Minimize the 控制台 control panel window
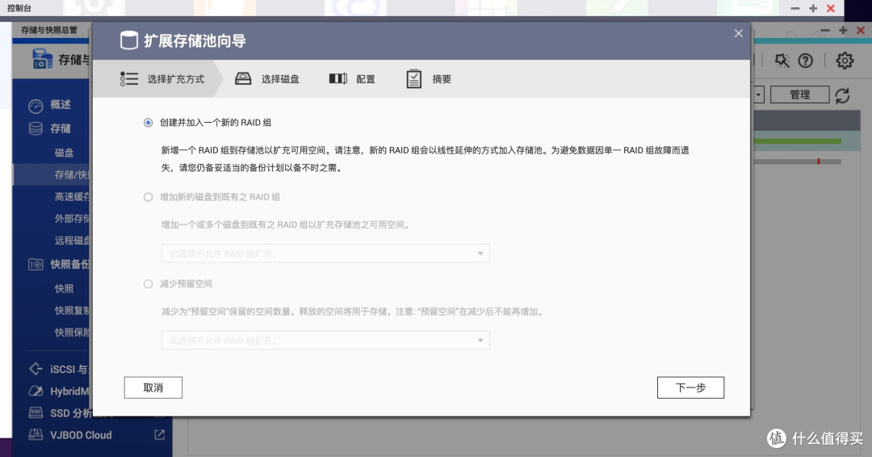This screenshot has width=872, height=457. (795, 8)
